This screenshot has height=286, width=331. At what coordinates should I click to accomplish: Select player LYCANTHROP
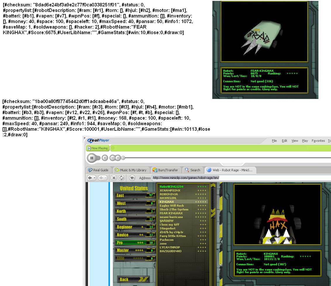pos(183,247)
